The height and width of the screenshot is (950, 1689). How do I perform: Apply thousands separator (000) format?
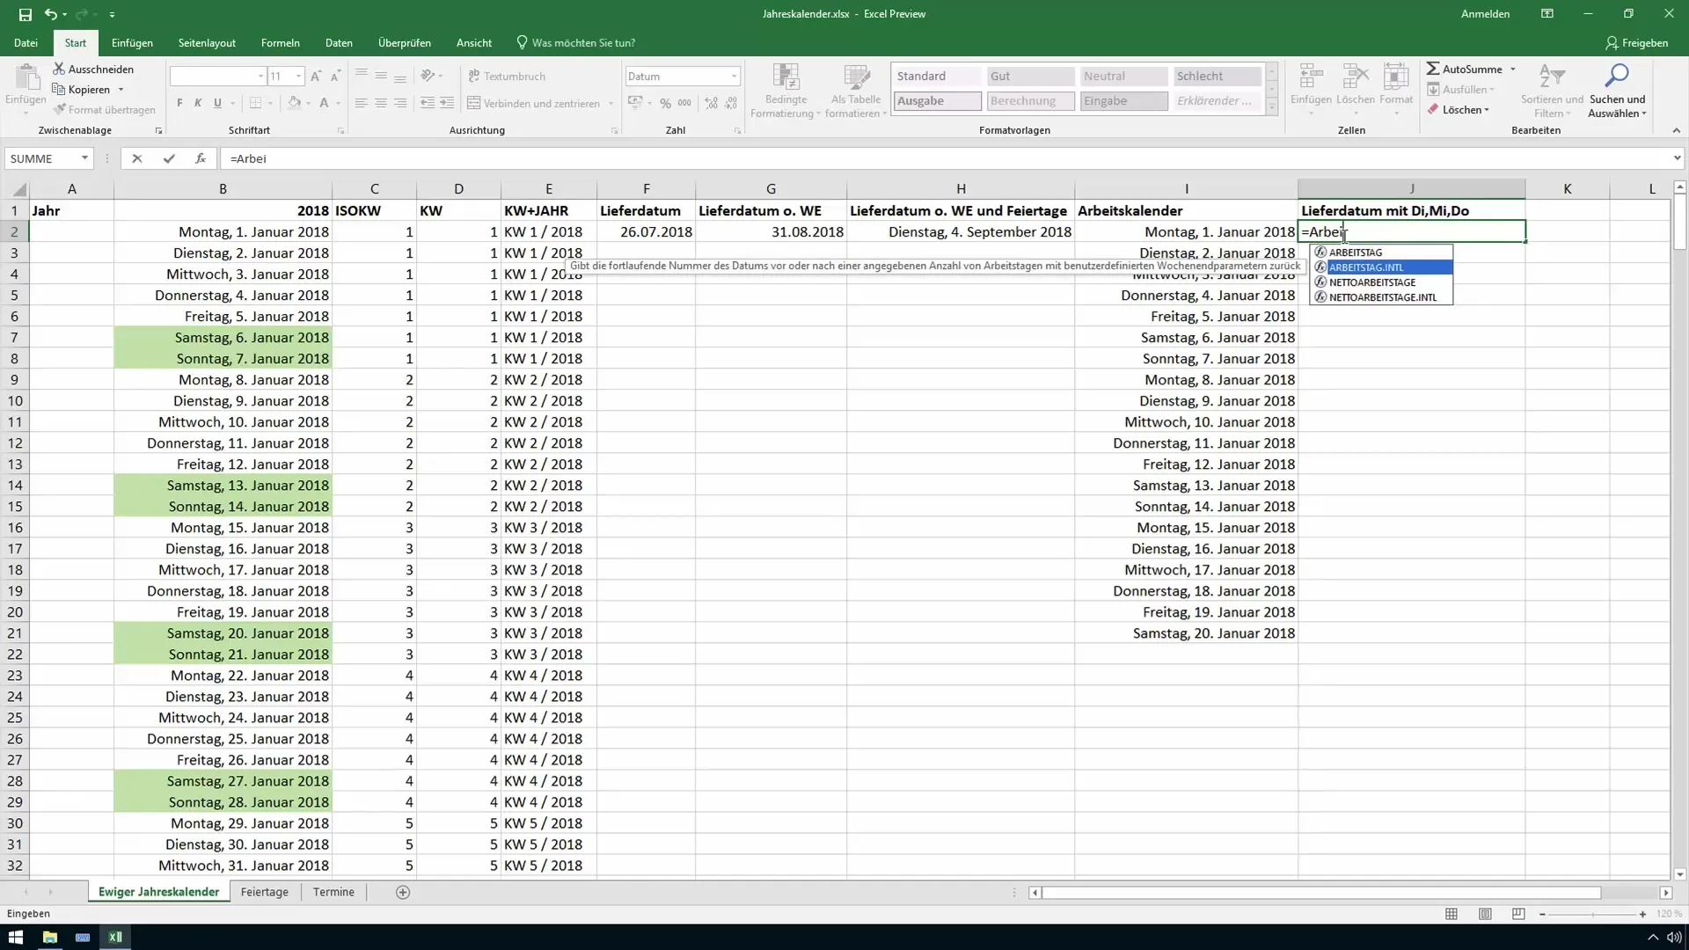click(684, 103)
